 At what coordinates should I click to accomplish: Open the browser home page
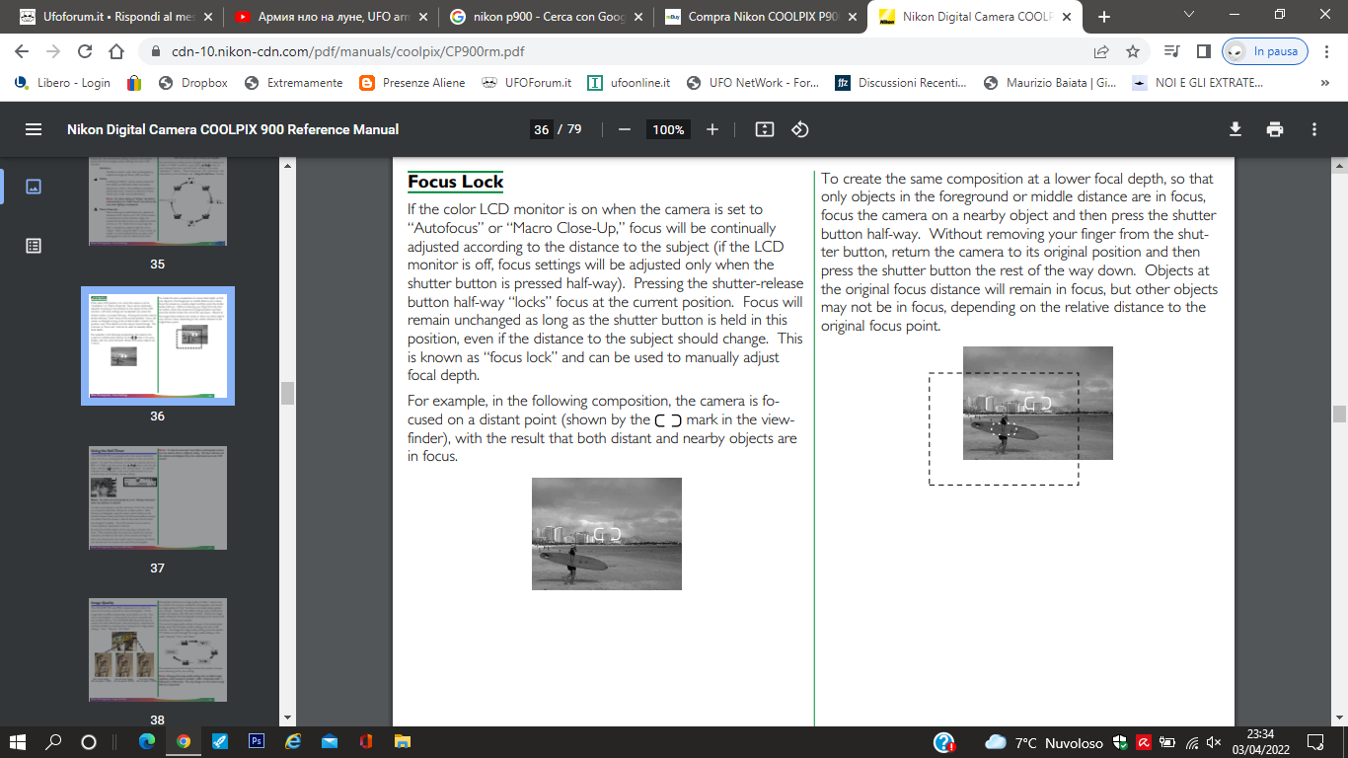pos(116,51)
